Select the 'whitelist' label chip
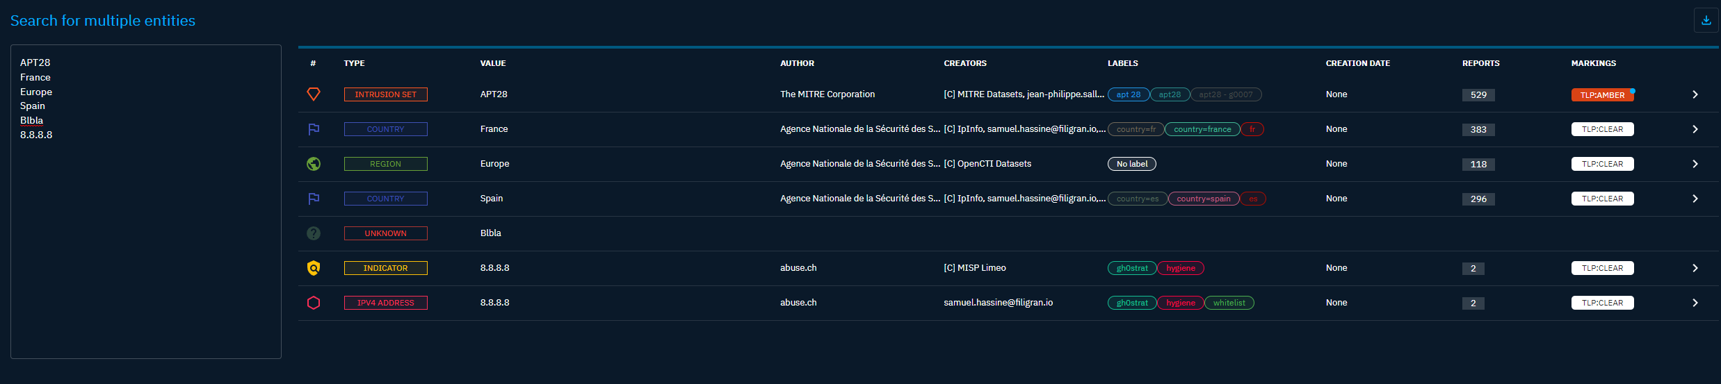Viewport: 1721px width, 384px height. (x=1229, y=303)
